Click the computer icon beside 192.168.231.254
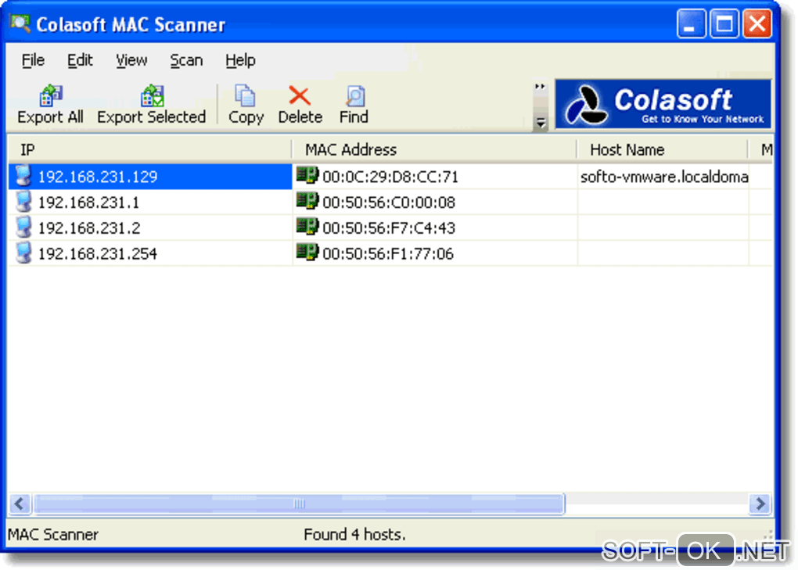 (x=23, y=253)
